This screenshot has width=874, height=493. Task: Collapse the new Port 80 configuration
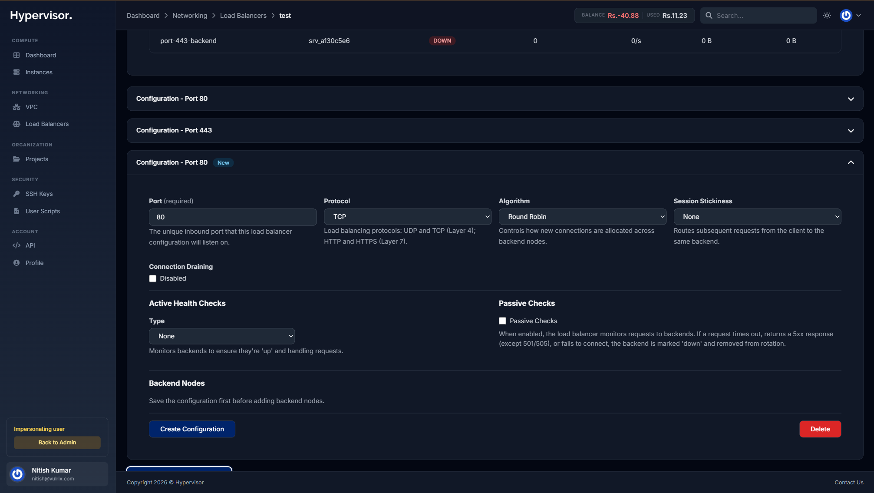pos(851,162)
